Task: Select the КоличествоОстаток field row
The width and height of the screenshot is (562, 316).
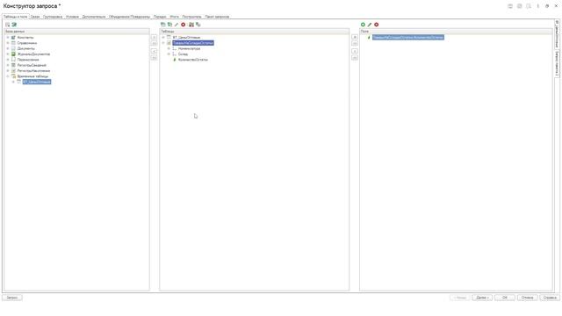Action: tap(193, 60)
